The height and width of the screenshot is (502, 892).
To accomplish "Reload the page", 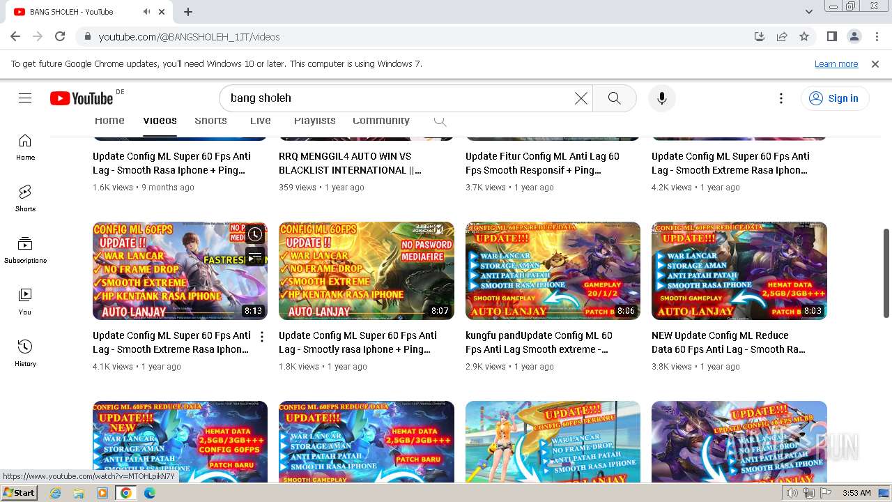I will [x=60, y=36].
